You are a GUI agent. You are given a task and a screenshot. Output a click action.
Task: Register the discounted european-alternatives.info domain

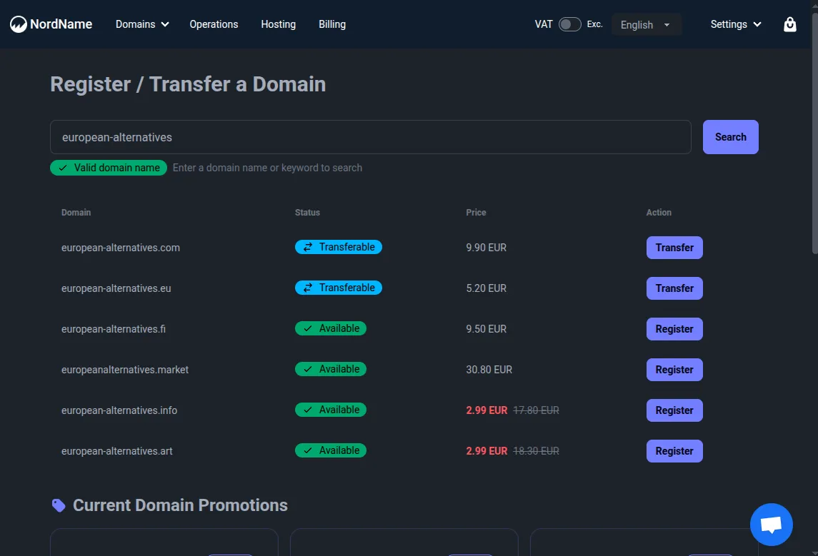674,410
